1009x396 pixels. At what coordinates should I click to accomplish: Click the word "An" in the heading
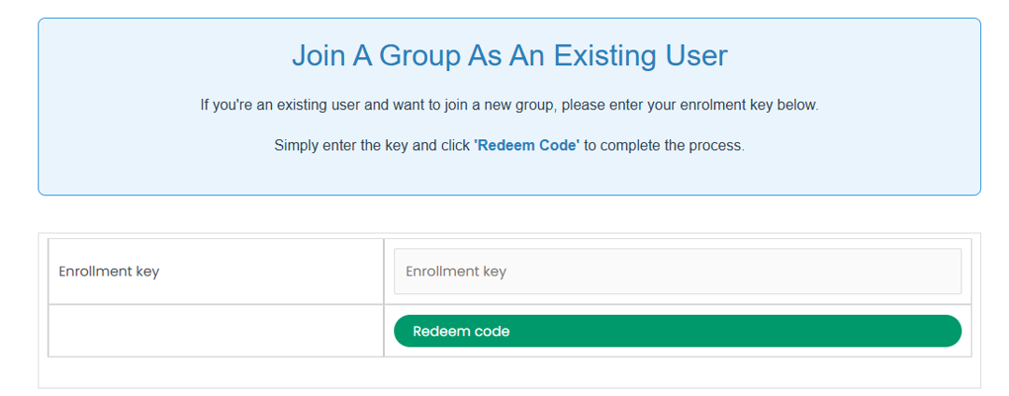coord(527,57)
